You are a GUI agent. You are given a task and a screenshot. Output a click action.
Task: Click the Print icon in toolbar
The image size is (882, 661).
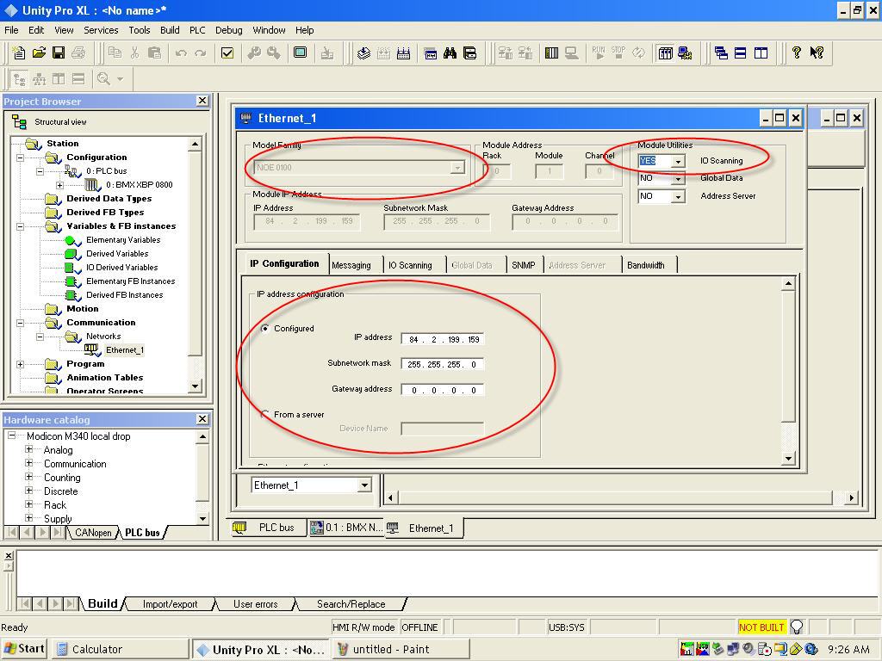coord(78,53)
